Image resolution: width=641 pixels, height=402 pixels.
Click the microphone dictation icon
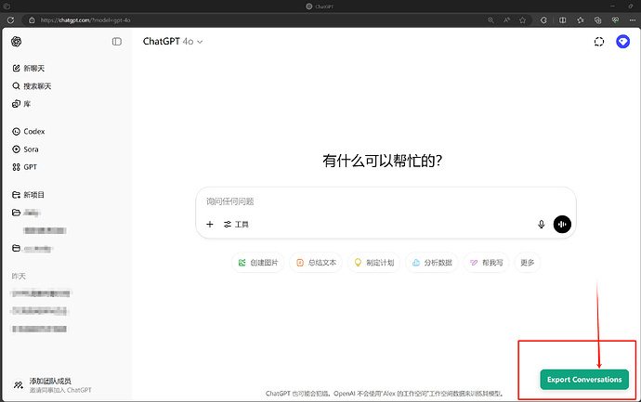click(542, 225)
